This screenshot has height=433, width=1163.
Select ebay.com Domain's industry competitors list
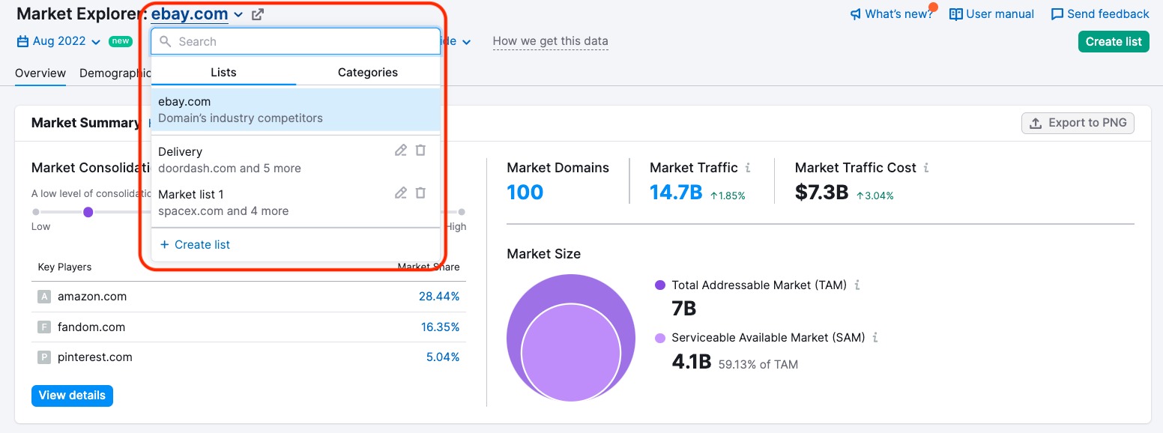[x=295, y=109]
